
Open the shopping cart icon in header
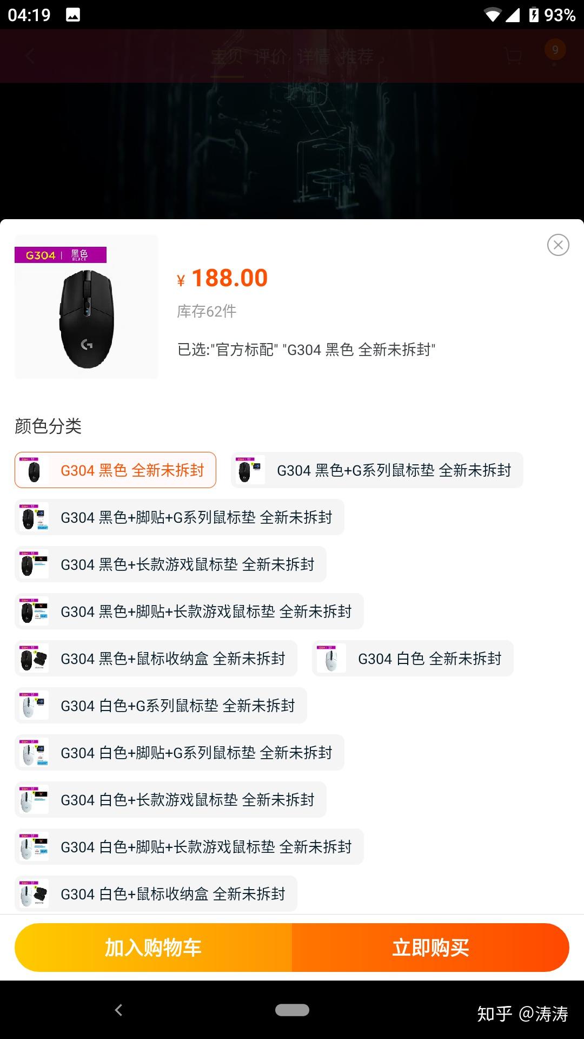(513, 56)
